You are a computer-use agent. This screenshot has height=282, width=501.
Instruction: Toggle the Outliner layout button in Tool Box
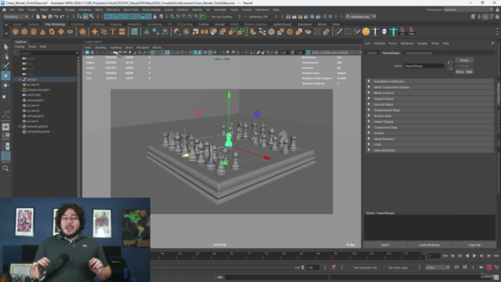[x=5, y=156]
